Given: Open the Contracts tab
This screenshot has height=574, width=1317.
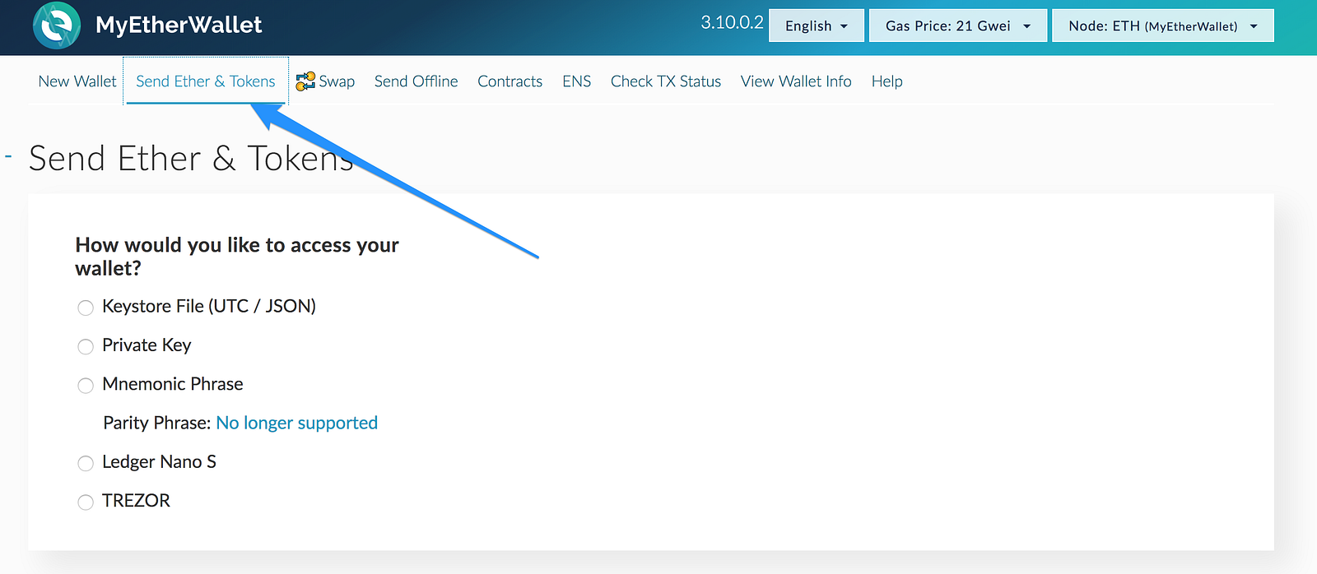Looking at the screenshot, I should pos(510,81).
